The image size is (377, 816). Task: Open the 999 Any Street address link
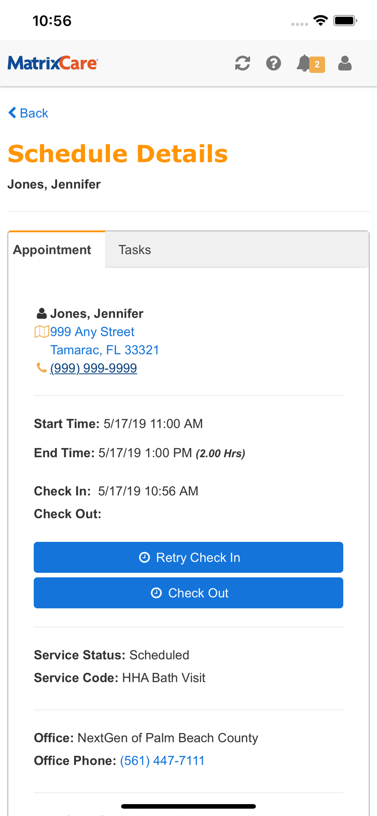click(x=92, y=332)
